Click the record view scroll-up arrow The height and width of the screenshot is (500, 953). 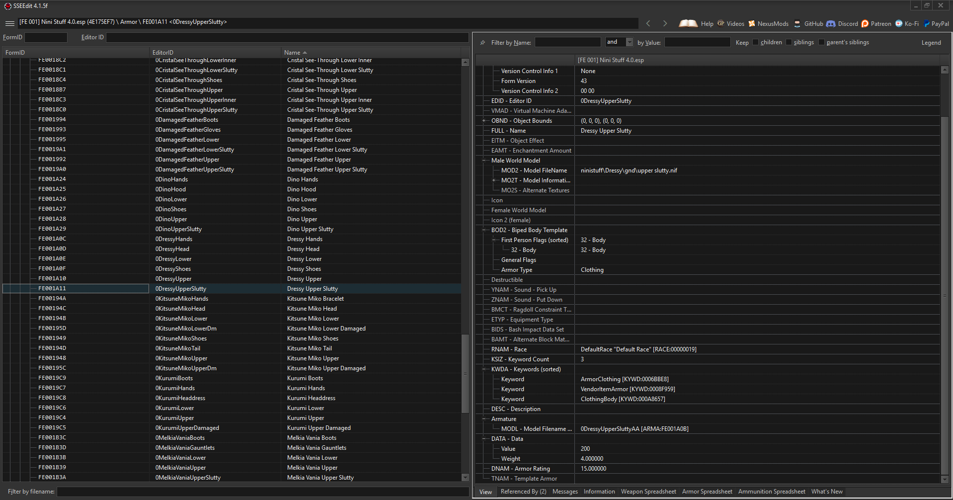[945, 70]
